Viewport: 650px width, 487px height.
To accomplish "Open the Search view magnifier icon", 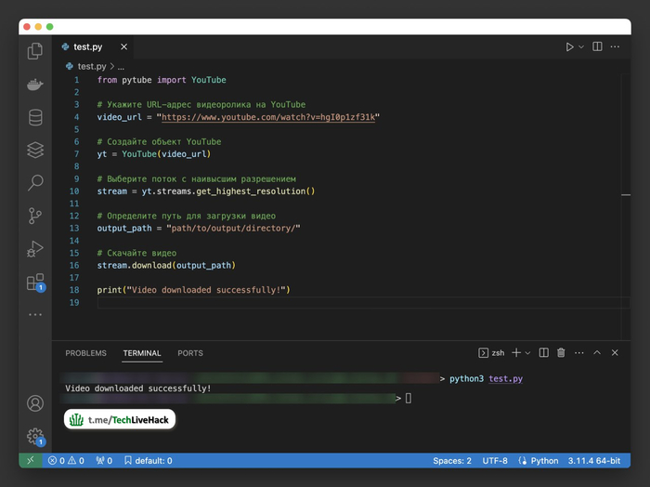I will coord(35,183).
